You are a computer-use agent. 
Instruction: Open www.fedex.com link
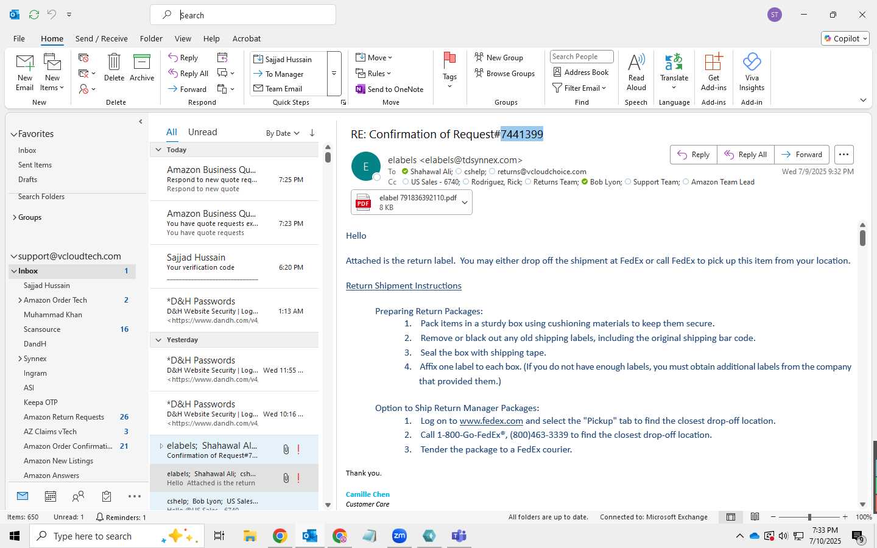tap(491, 421)
